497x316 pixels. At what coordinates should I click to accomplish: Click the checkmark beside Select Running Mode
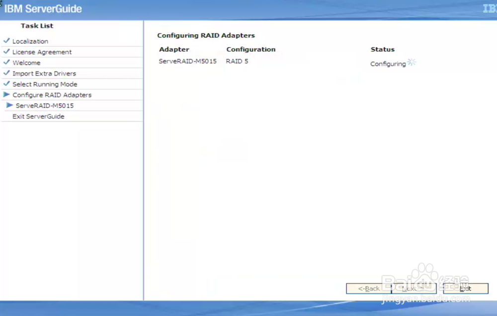tap(7, 84)
